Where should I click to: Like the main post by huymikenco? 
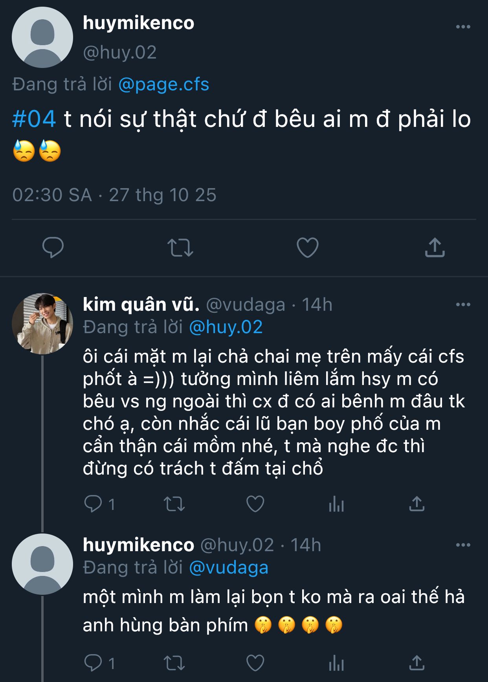click(x=307, y=248)
